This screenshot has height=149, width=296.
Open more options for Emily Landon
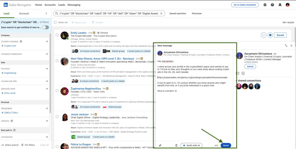click(x=263, y=35)
